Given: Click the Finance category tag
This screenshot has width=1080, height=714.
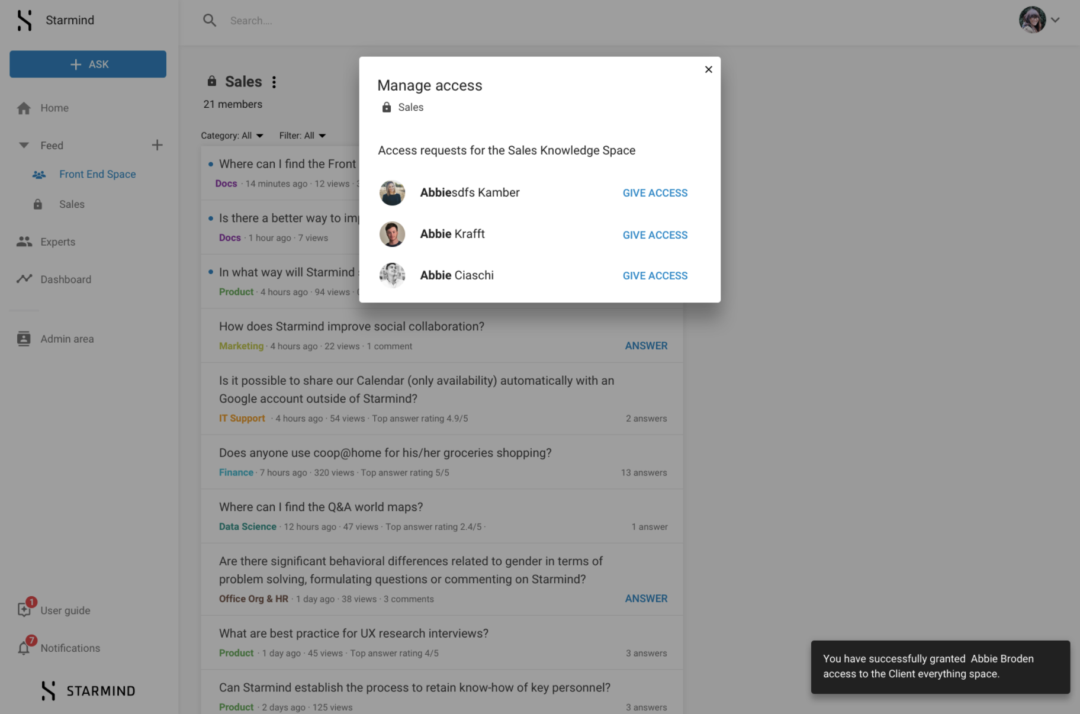Looking at the screenshot, I should [x=236, y=472].
